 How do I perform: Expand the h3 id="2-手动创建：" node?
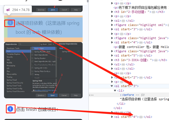tap(112, 12)
